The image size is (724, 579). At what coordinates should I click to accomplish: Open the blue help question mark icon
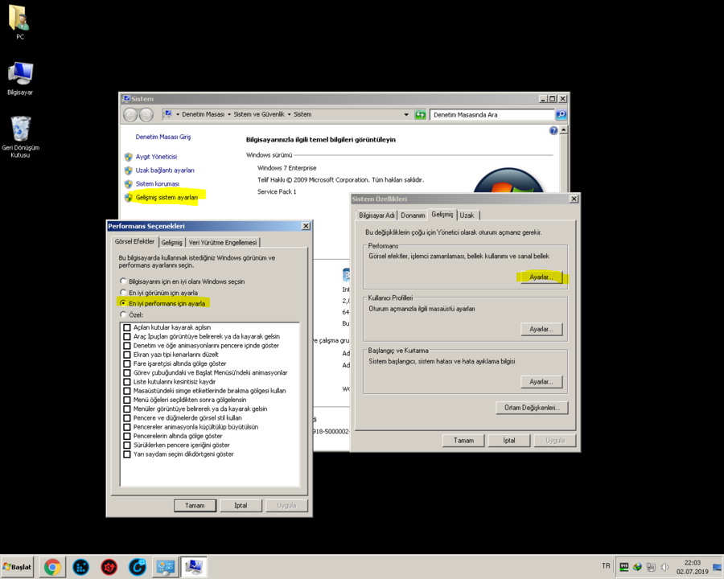coord(553,130)
